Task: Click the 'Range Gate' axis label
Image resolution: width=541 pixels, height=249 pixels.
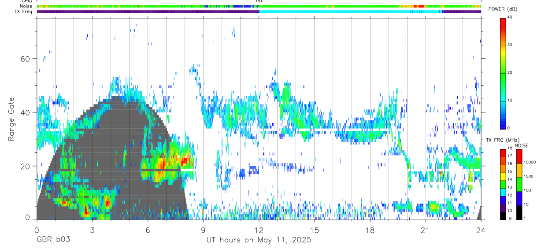Action: pos(11,120)
